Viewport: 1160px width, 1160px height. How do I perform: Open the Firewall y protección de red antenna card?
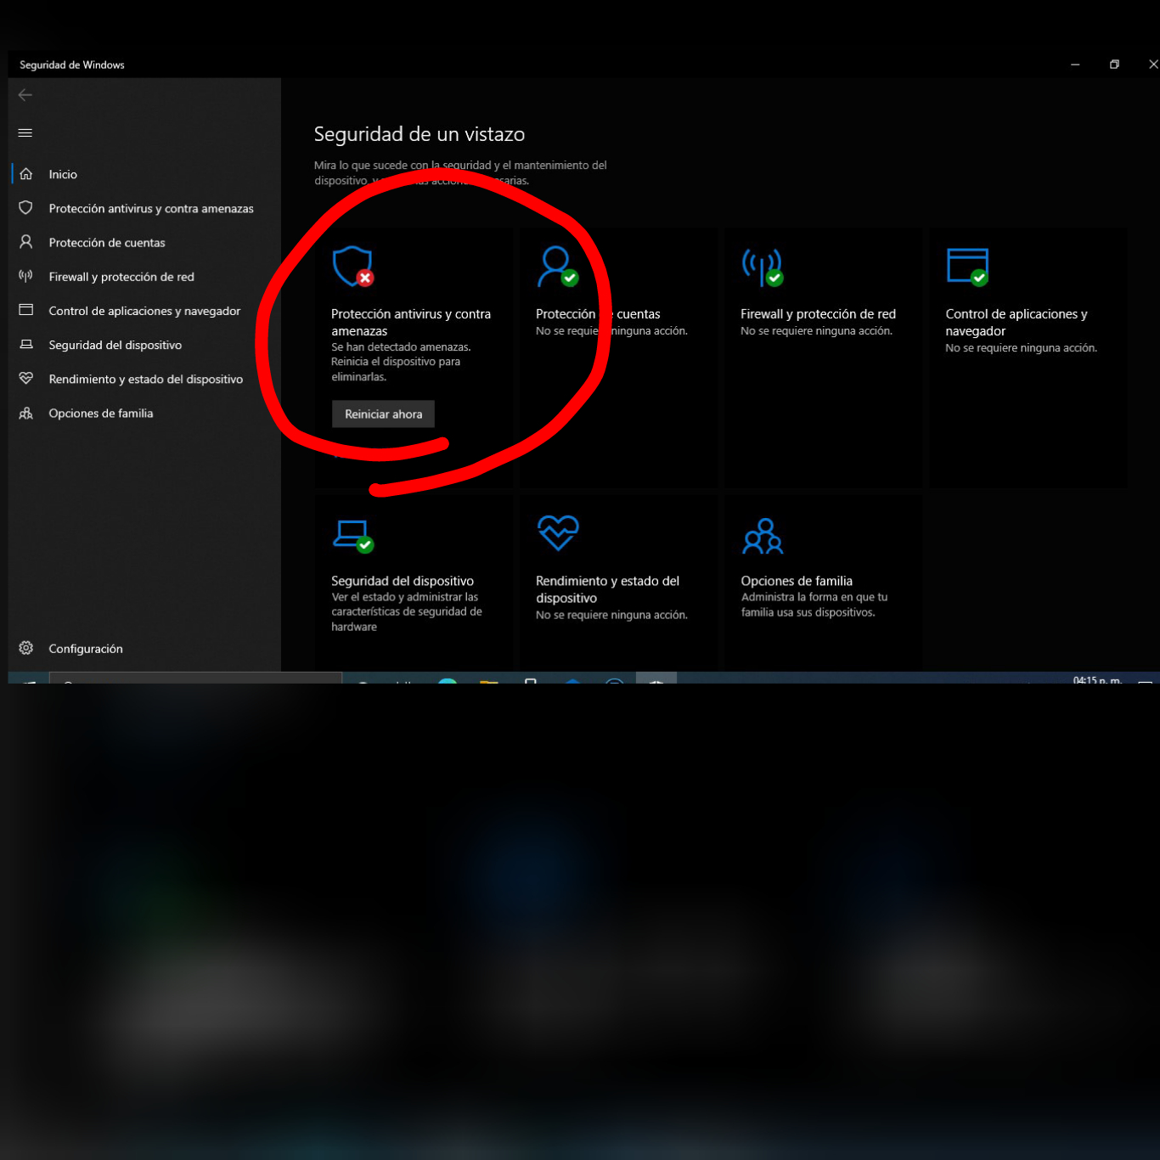pos(823,358)
